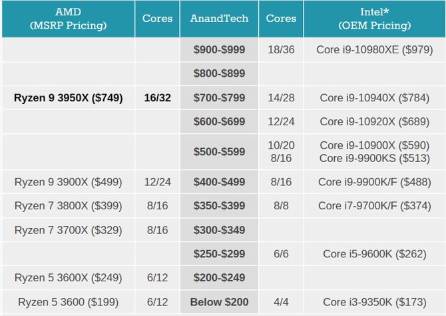The width and height of the screenshot is (446, 316).
Task: Select the '$500-$599' price cell
Action: tap(219, 152)
